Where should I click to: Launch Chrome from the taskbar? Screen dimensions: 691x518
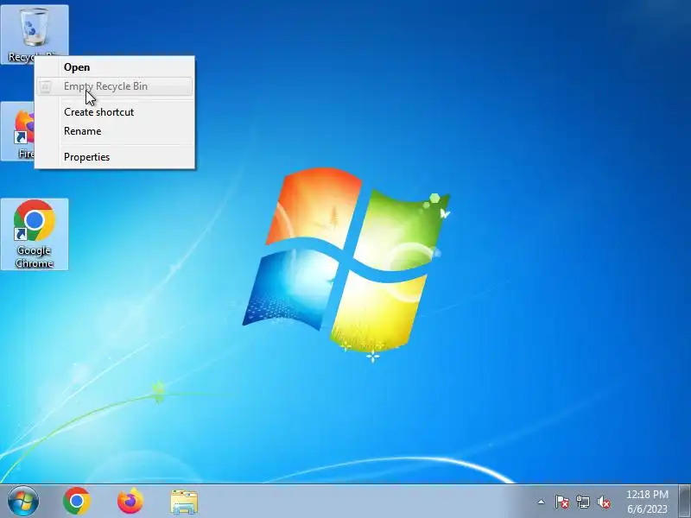(x=77, y=501)
